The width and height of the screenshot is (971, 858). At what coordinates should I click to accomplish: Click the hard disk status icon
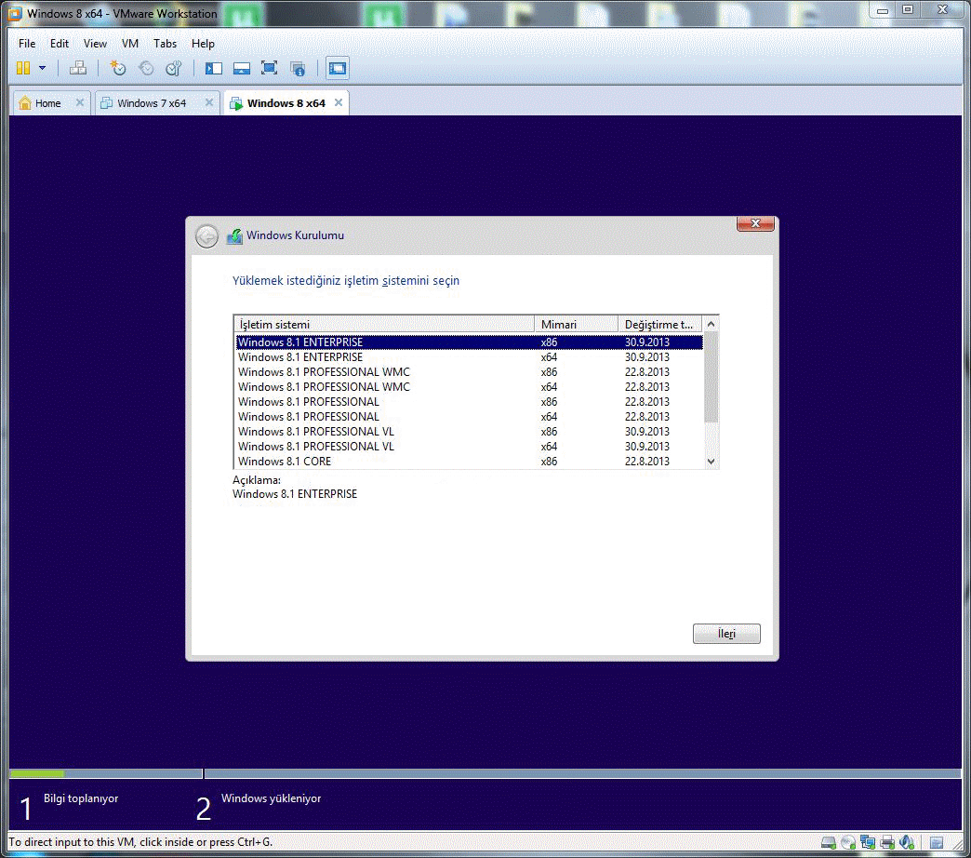point(829,842)
